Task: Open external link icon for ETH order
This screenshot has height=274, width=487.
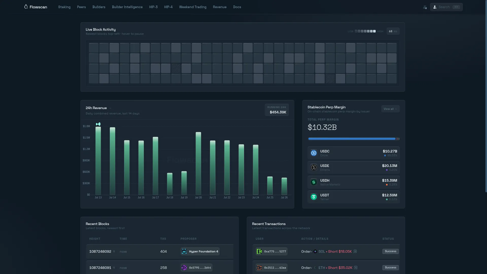Action: click(x=356, y=268)
